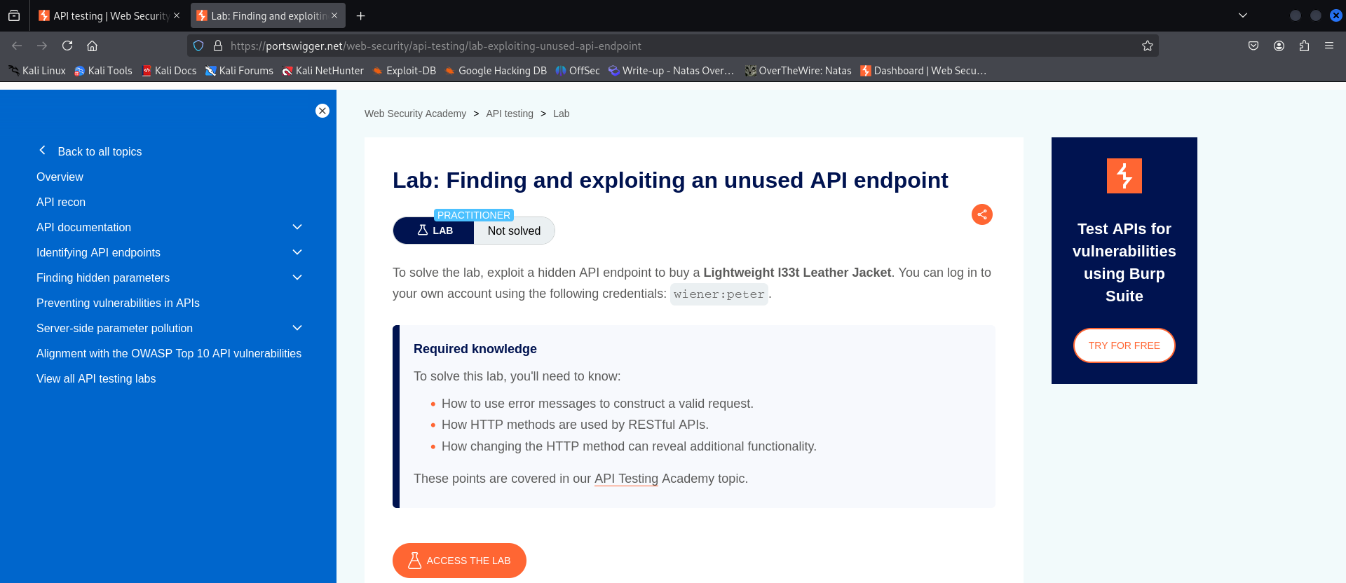This screenshot has width=1346, height=583.
Task: Open the Exploit-DB bookmark
Action: [x=404, y=71]
